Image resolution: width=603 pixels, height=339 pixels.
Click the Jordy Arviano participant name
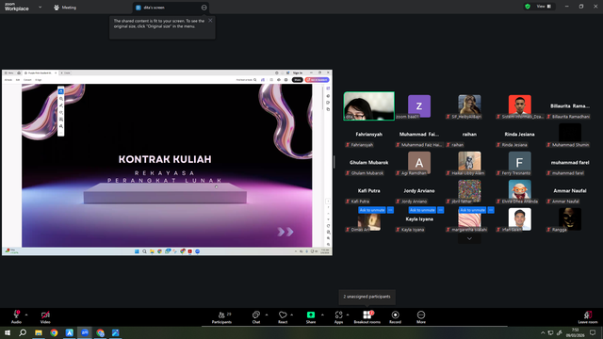point(419,190)
